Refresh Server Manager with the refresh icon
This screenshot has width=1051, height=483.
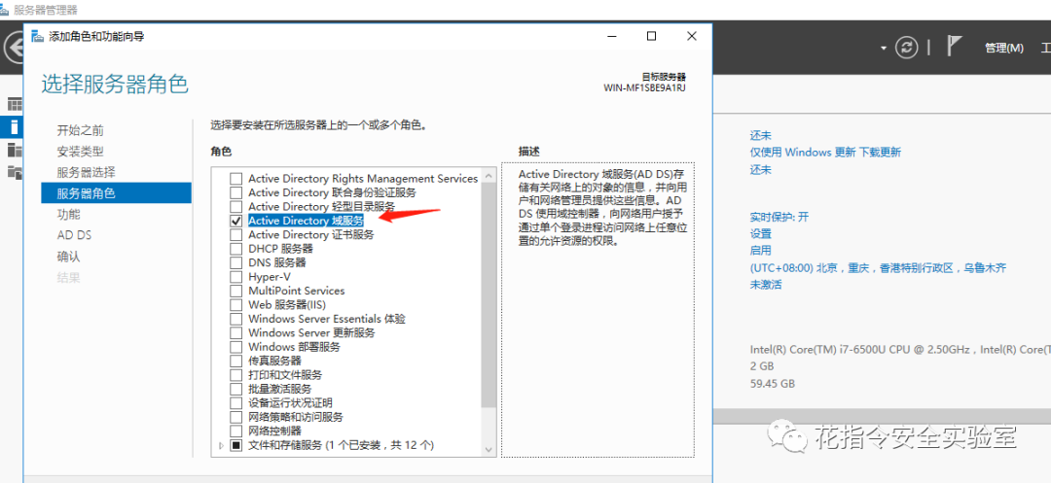click(x=907, y=48)
